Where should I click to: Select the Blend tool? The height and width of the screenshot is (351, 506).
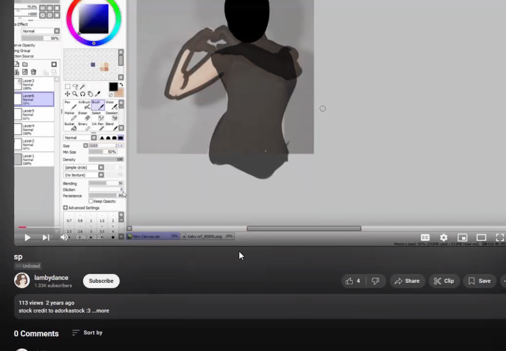click(111, 127)
